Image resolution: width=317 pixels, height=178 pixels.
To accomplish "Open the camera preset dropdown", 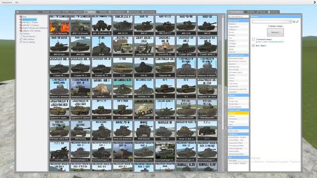I will [x=272, y=22].
